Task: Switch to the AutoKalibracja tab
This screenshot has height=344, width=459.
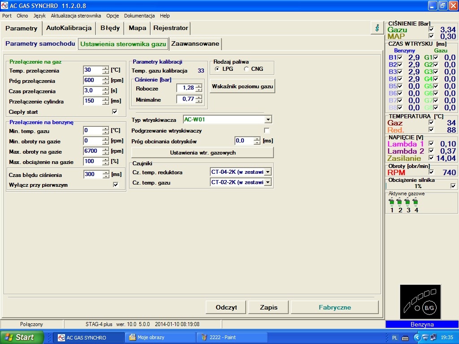Action: (69, 28)
